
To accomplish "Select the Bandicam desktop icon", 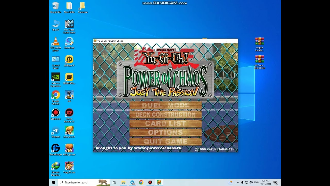I will [x=55, y=114].
